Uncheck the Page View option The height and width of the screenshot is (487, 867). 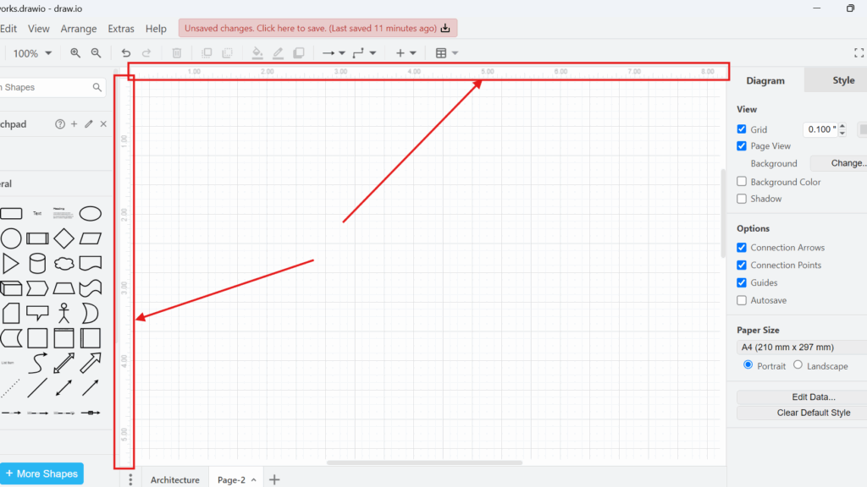coord(741,145)
